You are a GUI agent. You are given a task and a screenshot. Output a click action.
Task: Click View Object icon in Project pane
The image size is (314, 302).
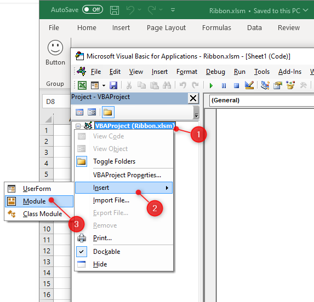click(x=92, y=112)
